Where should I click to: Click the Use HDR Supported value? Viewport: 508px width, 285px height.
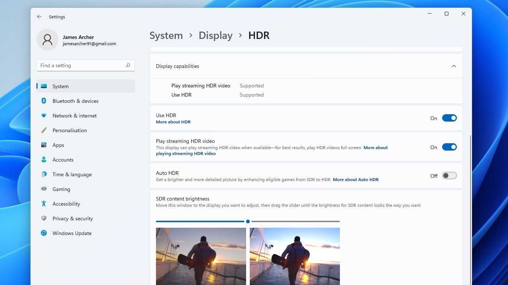252,95
